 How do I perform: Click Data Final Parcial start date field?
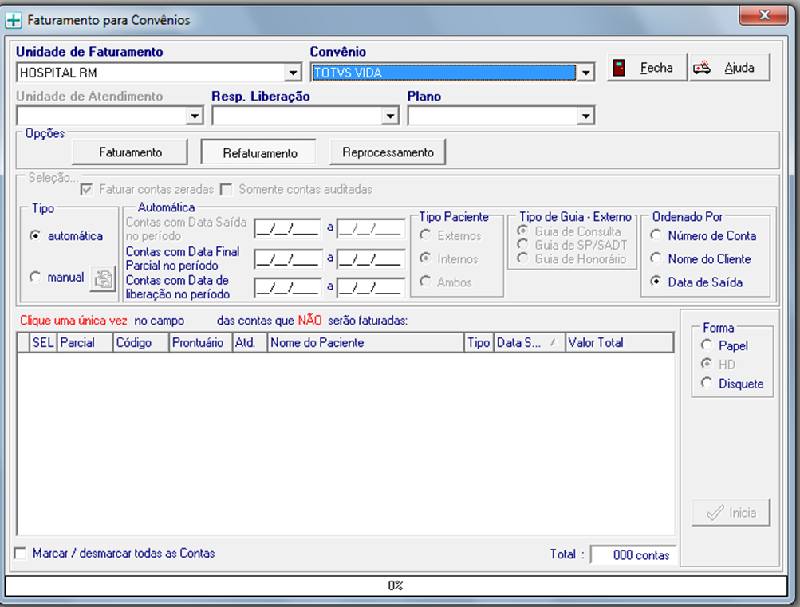pos(288,258)
